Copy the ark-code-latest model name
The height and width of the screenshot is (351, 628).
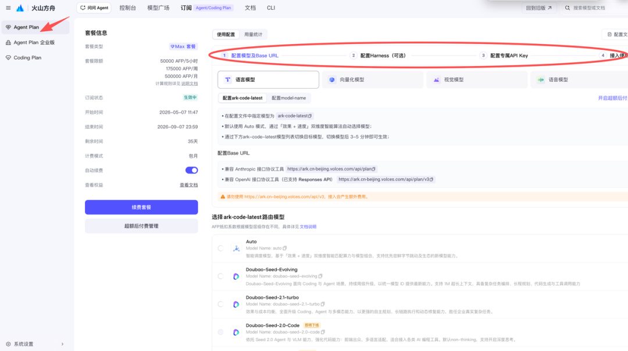310,116
